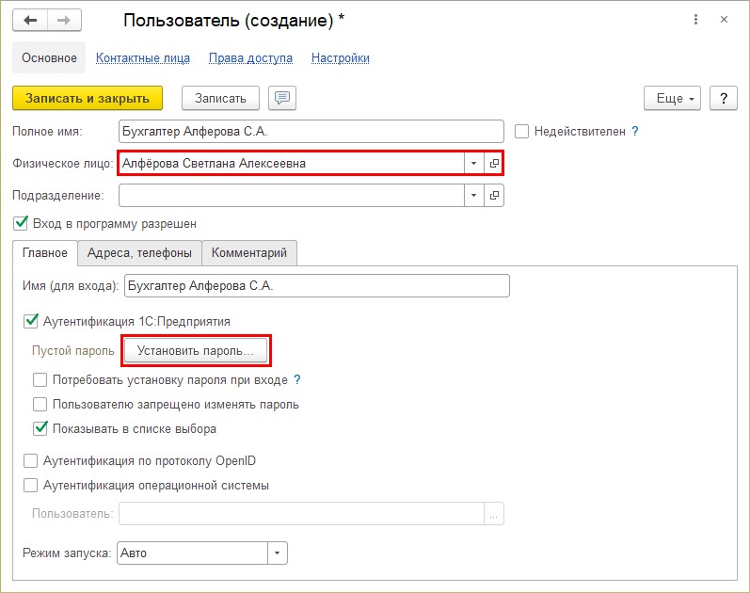
Task: Expand the Подразделение dropdown arrow
Action: coord(473,195)
